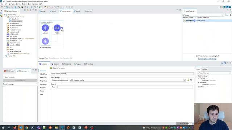Image resolution: width=232 pixels, height=130 pixels.
Task: Collapse the src/main/mule folder
Action: pos(6,17)
